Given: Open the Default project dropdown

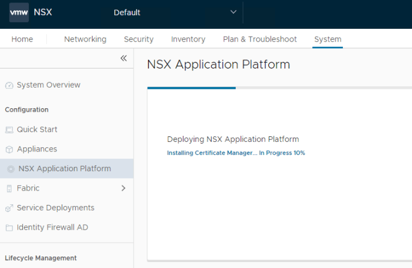Looking at the screenshot, I should pyautogui.click(x=175, y=13).
